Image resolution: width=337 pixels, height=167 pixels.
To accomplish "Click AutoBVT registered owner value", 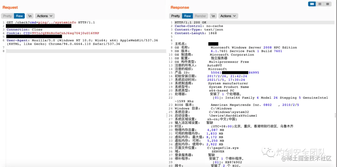I will pos(214,65).
